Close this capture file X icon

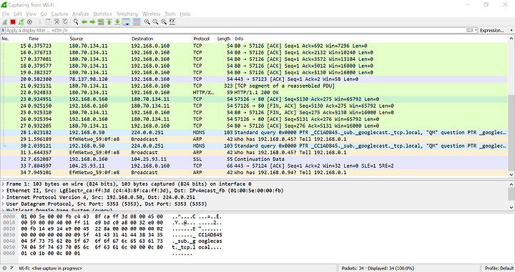point(57,22)
